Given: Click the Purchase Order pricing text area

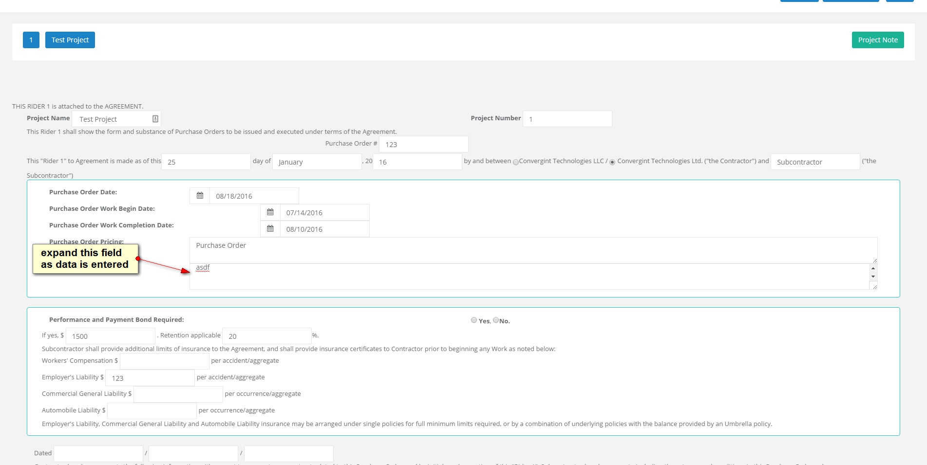Looking at the screenshot, I should (x=533, y=250).
